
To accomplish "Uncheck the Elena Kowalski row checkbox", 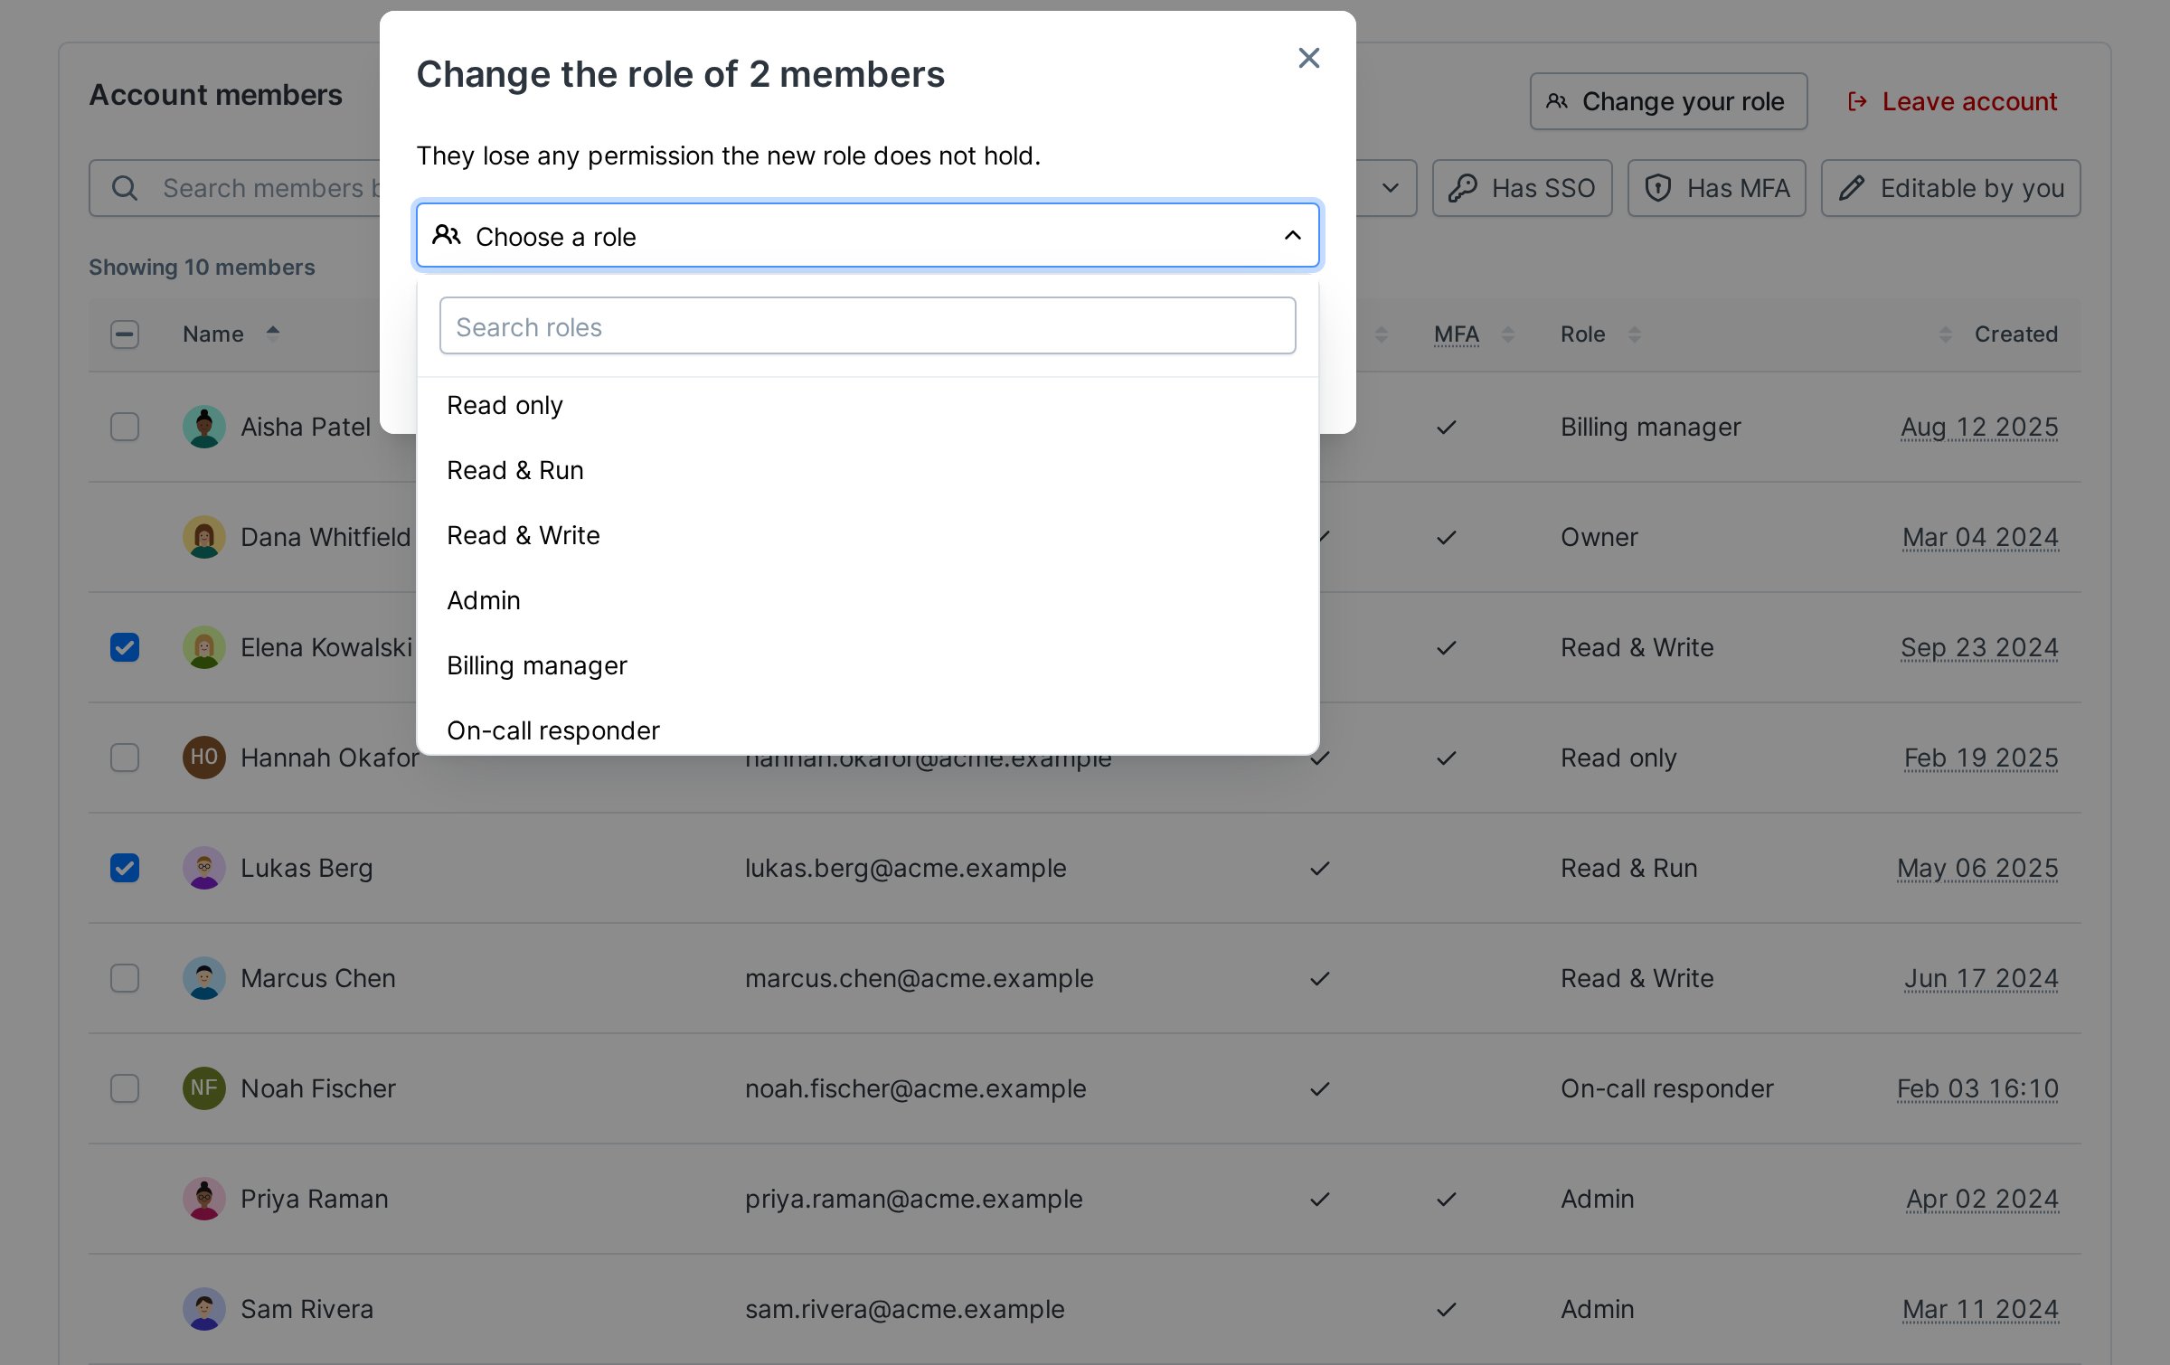I will (125, 647).
